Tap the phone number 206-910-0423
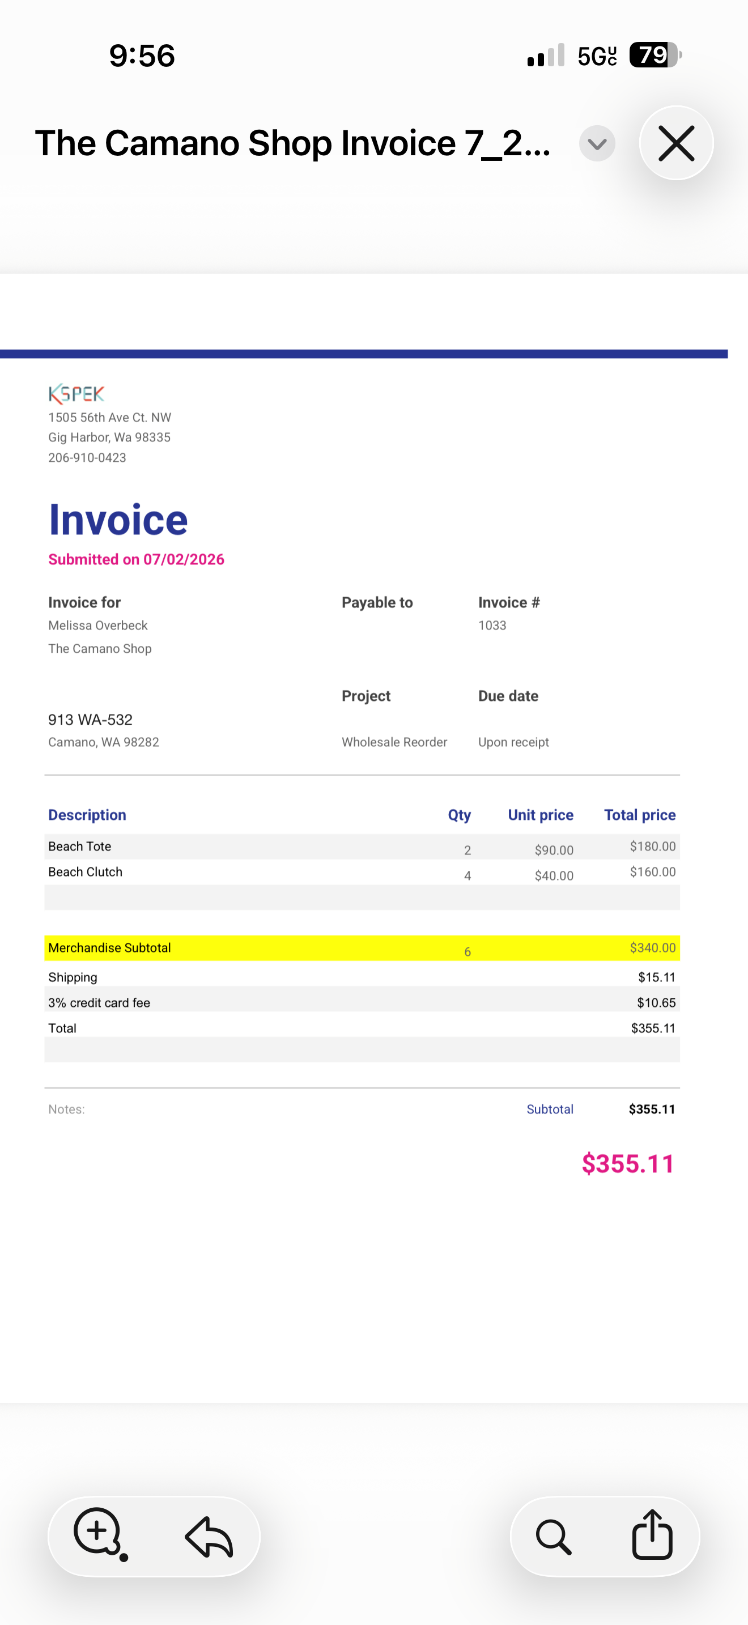Screen dimensions: 748x1625 [87, 458]
